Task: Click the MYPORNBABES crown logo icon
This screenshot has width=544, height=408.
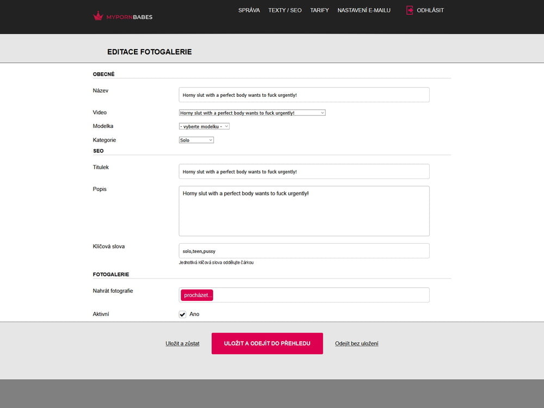Action: click(x=98, y=16)
